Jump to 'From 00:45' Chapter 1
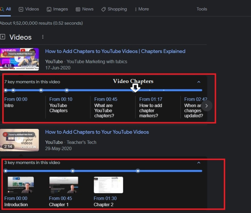The width and height of the screenshot is (251, 213). point(61,202)
